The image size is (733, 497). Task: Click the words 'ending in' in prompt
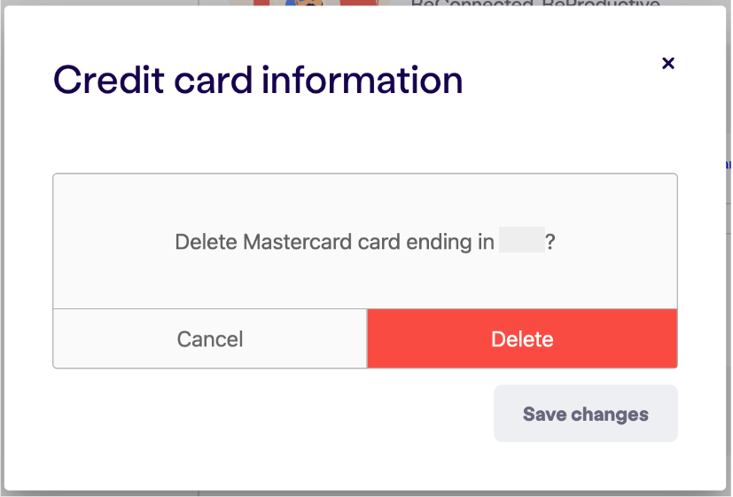tap(449, 242)
